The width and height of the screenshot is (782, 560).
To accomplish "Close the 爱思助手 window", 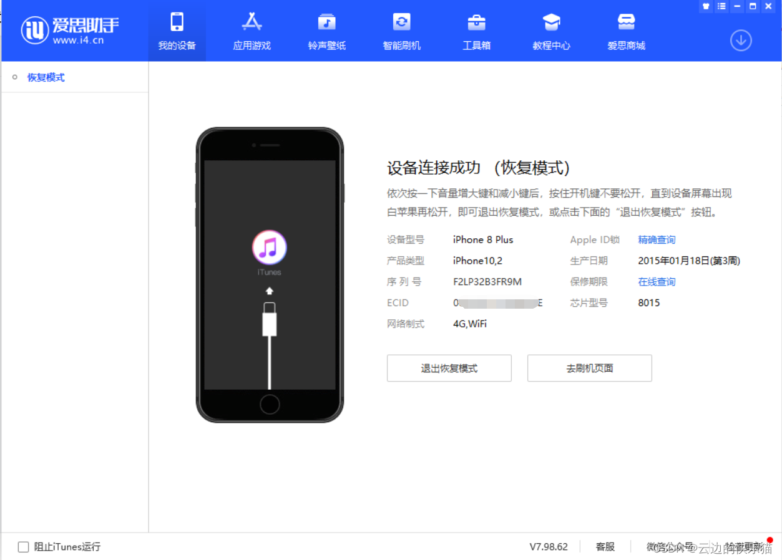I will click(769, 6).
